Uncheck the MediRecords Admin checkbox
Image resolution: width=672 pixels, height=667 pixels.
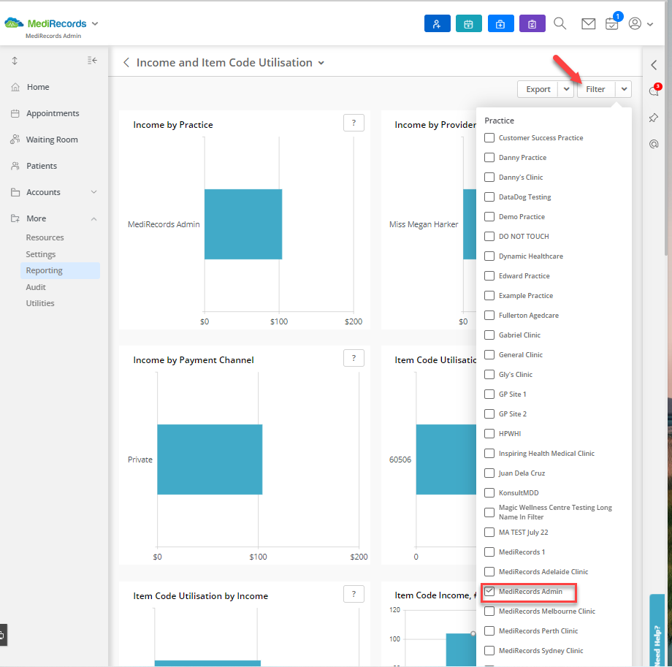click(x=489, y=591)
